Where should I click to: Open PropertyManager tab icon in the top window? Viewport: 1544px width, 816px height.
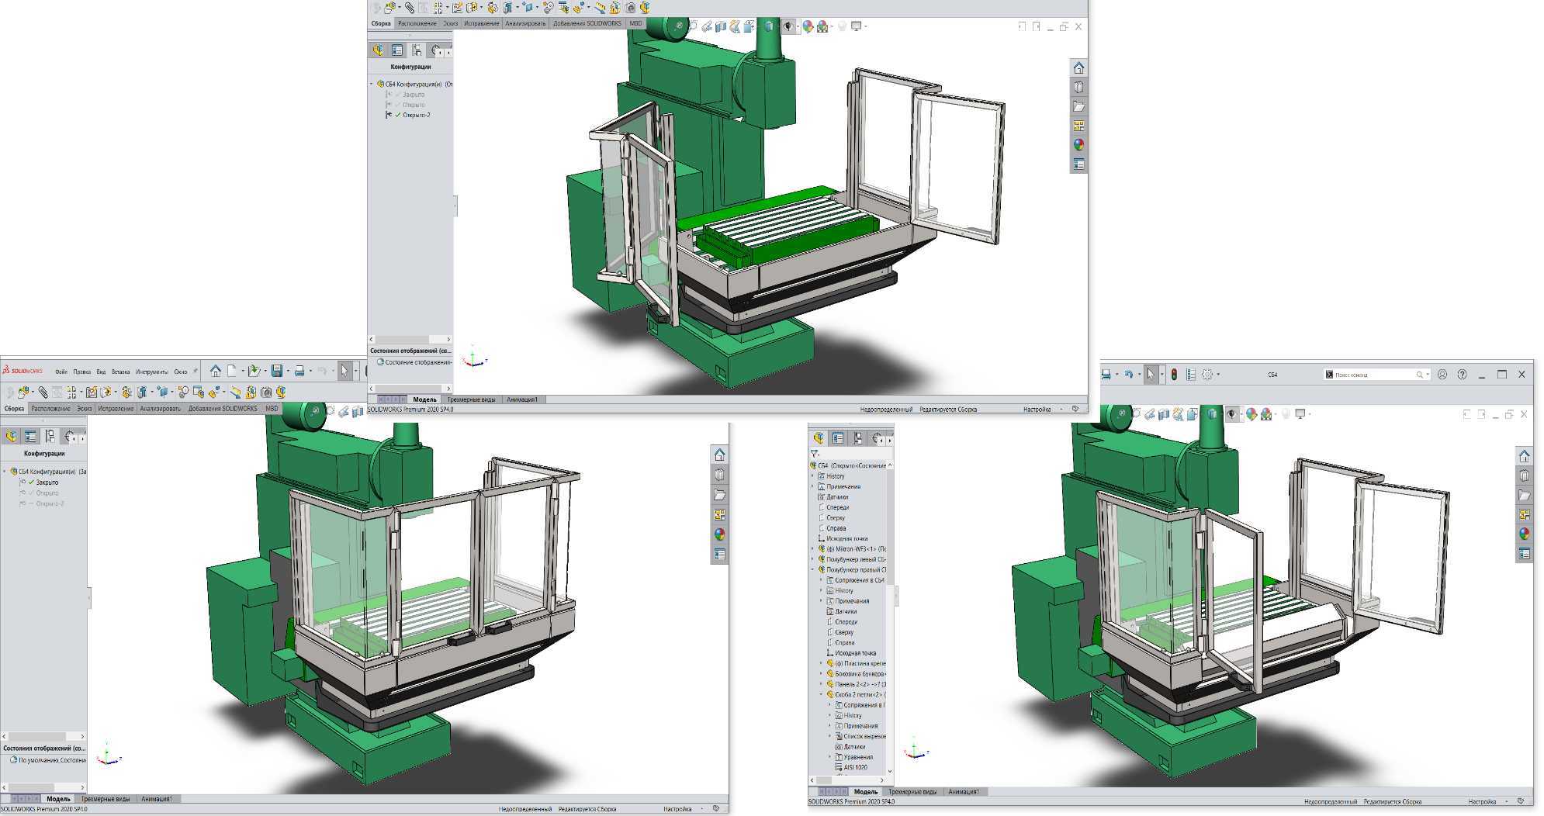(397, 50)
